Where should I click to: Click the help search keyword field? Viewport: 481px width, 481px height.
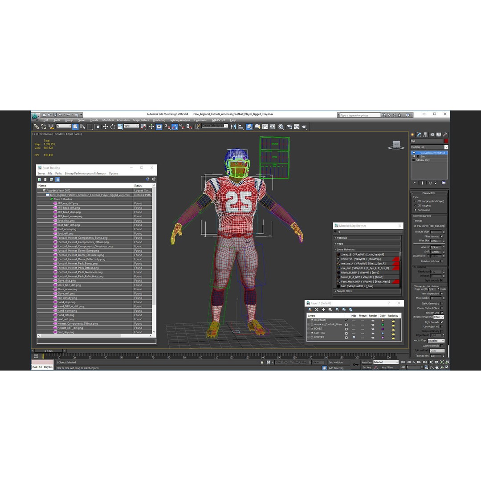[360, 115]
